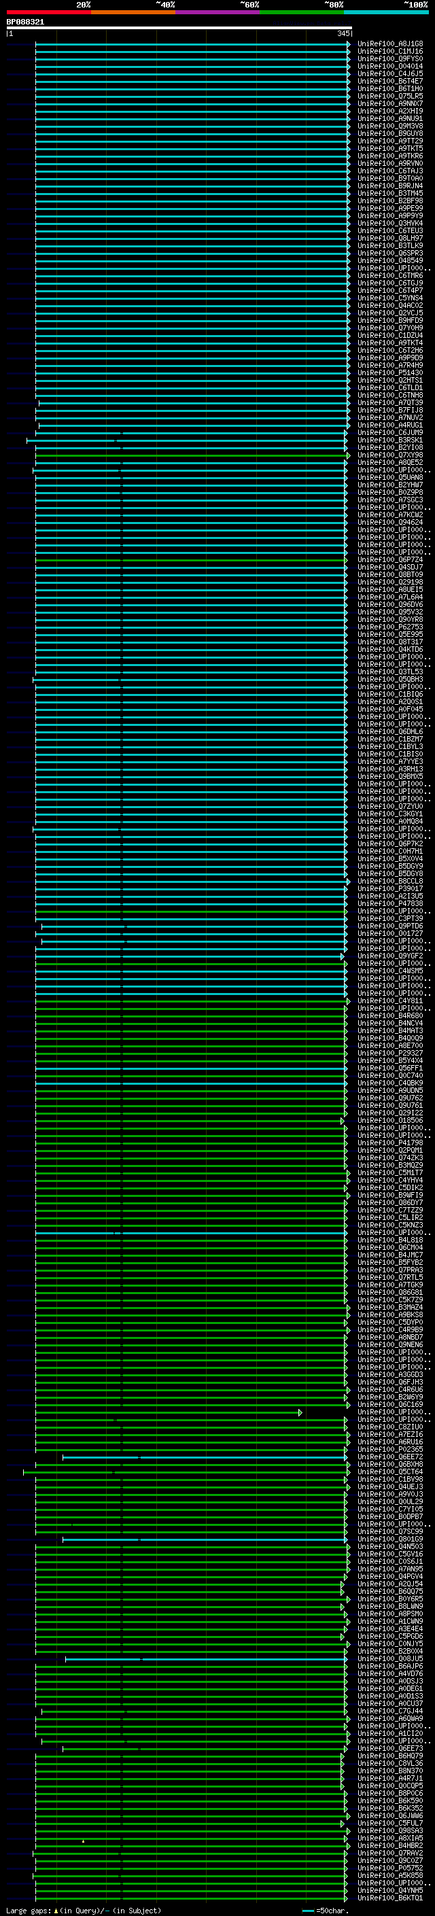The width and height of the screenshot is (435, 1916).
Task: Click the green ~80% identity legend segment
Action: [x=302, y=12]
